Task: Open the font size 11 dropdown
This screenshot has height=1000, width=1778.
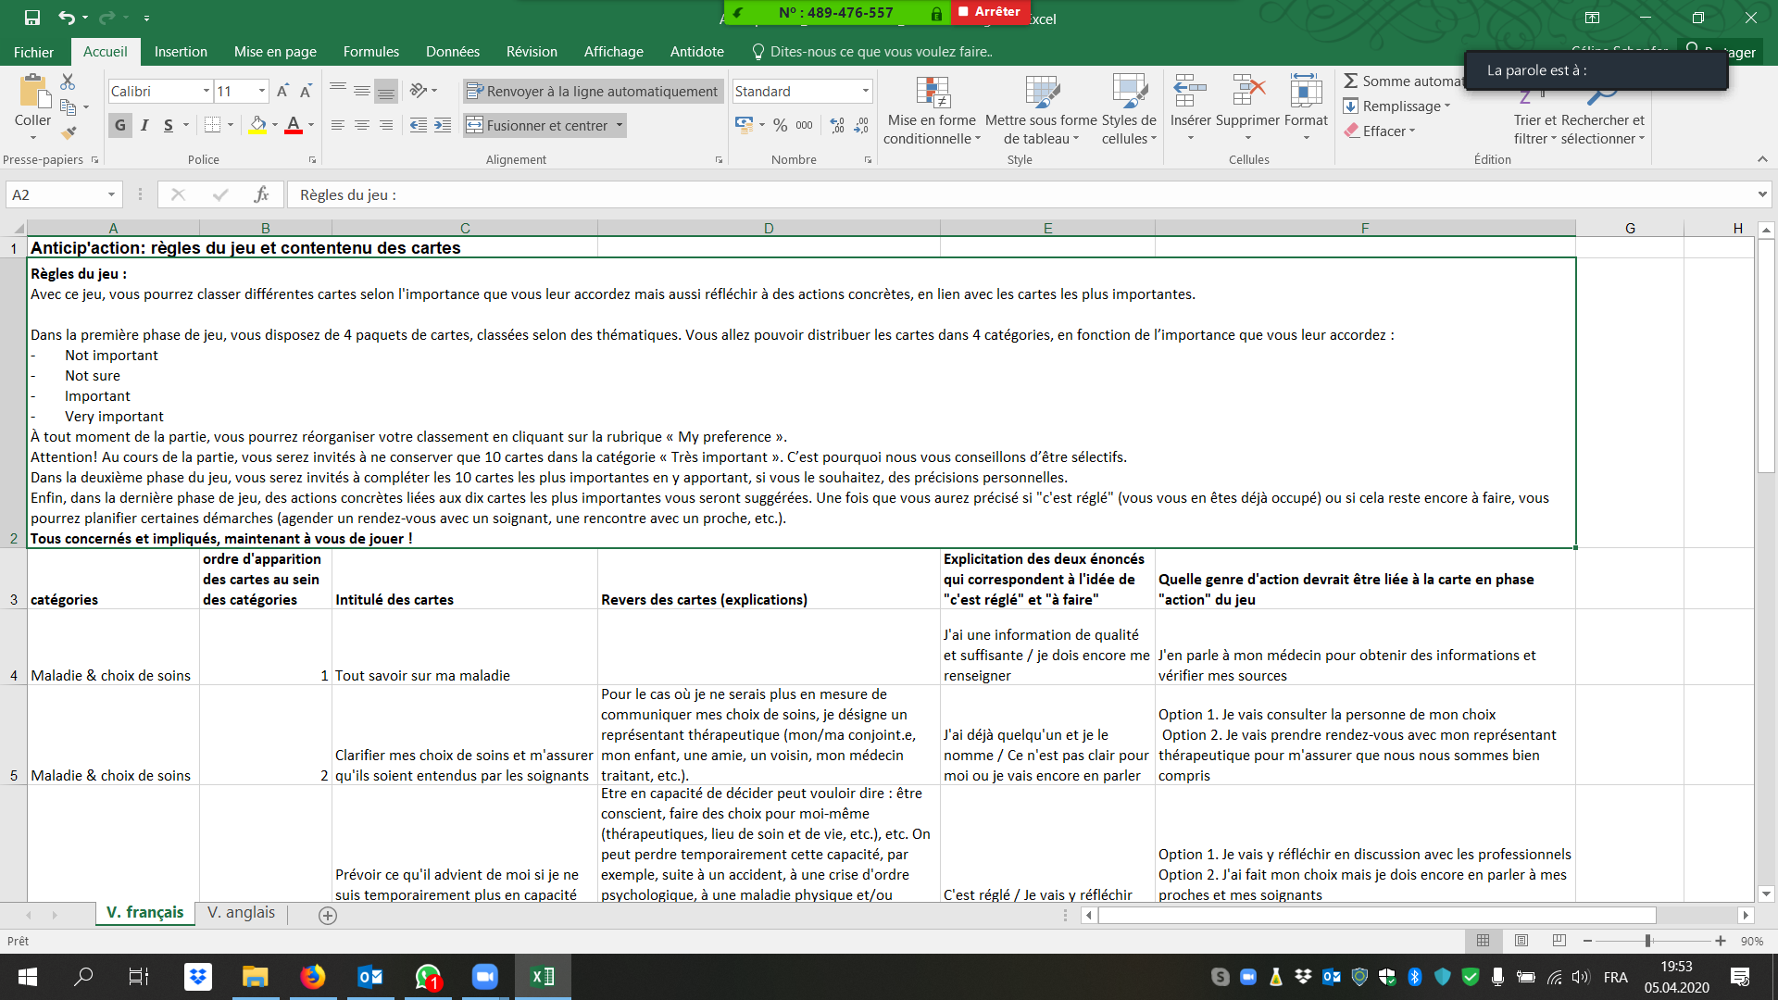Action: 262,91
